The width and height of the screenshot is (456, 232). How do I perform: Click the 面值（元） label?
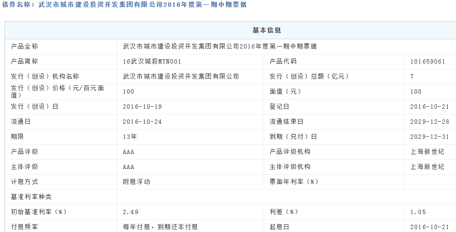coord(285,92)
